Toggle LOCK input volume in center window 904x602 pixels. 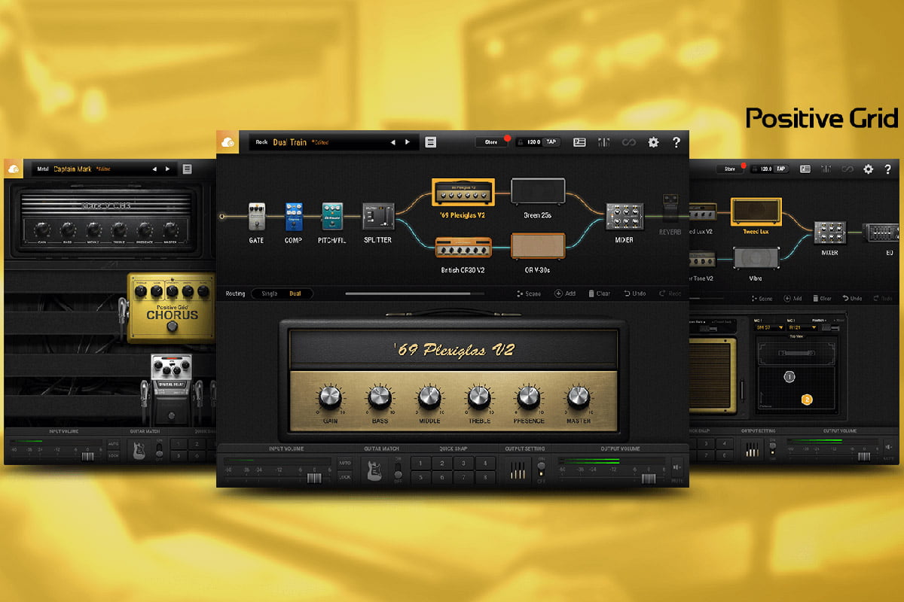click(x=344, y=477)
